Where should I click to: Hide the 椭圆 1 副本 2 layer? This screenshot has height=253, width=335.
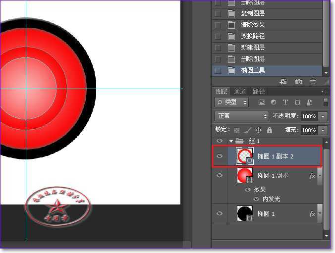[x=220, y=156]
